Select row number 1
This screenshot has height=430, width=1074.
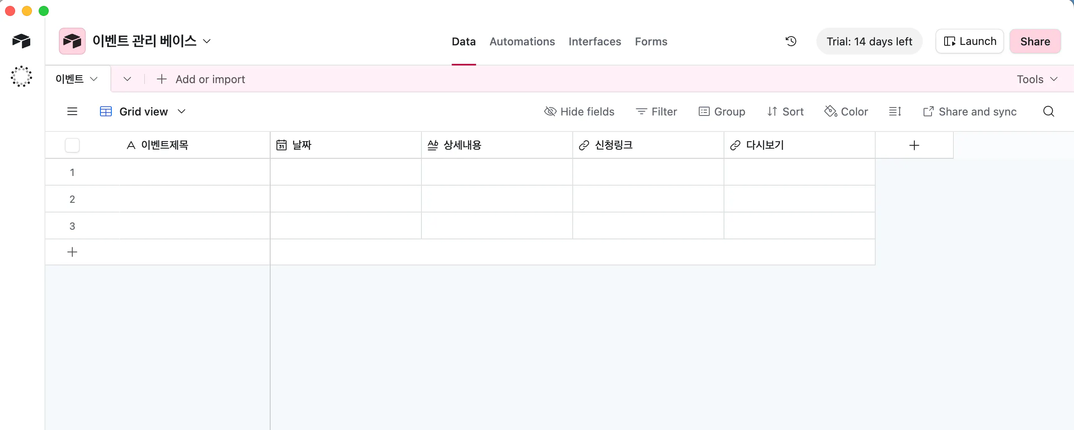tap(72, 172)
